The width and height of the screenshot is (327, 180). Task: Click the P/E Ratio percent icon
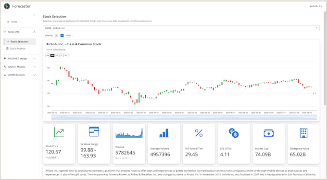[199, 133]
